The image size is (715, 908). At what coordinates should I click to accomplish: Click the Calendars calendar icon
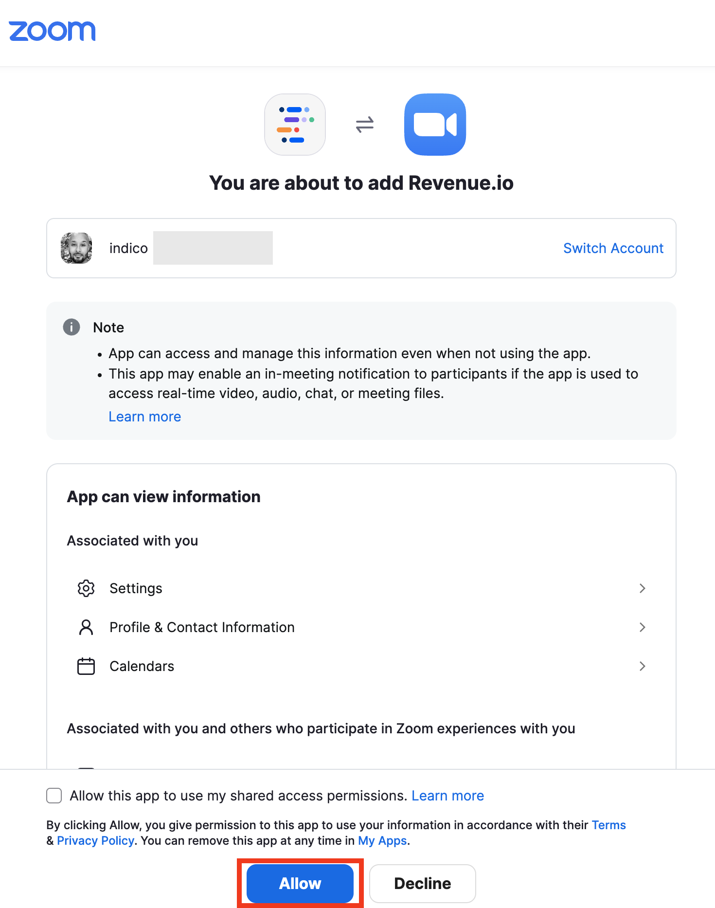86,666
